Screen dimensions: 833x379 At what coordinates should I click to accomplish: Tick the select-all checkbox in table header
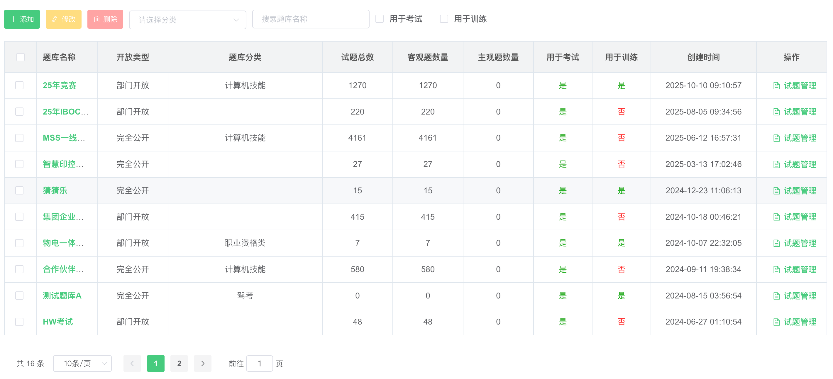point(20,57)
